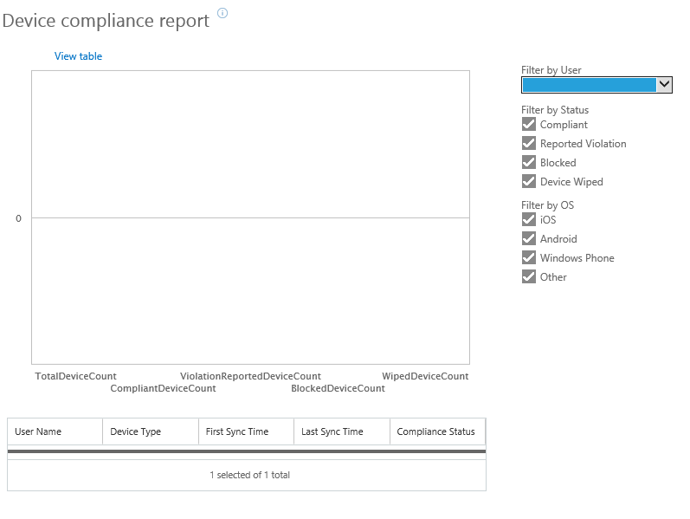Image resolution: width=690 pixels, height=519 pixels.
Task: Uncheck the Other OS checkbox
Action: click(x=529, y=276)
